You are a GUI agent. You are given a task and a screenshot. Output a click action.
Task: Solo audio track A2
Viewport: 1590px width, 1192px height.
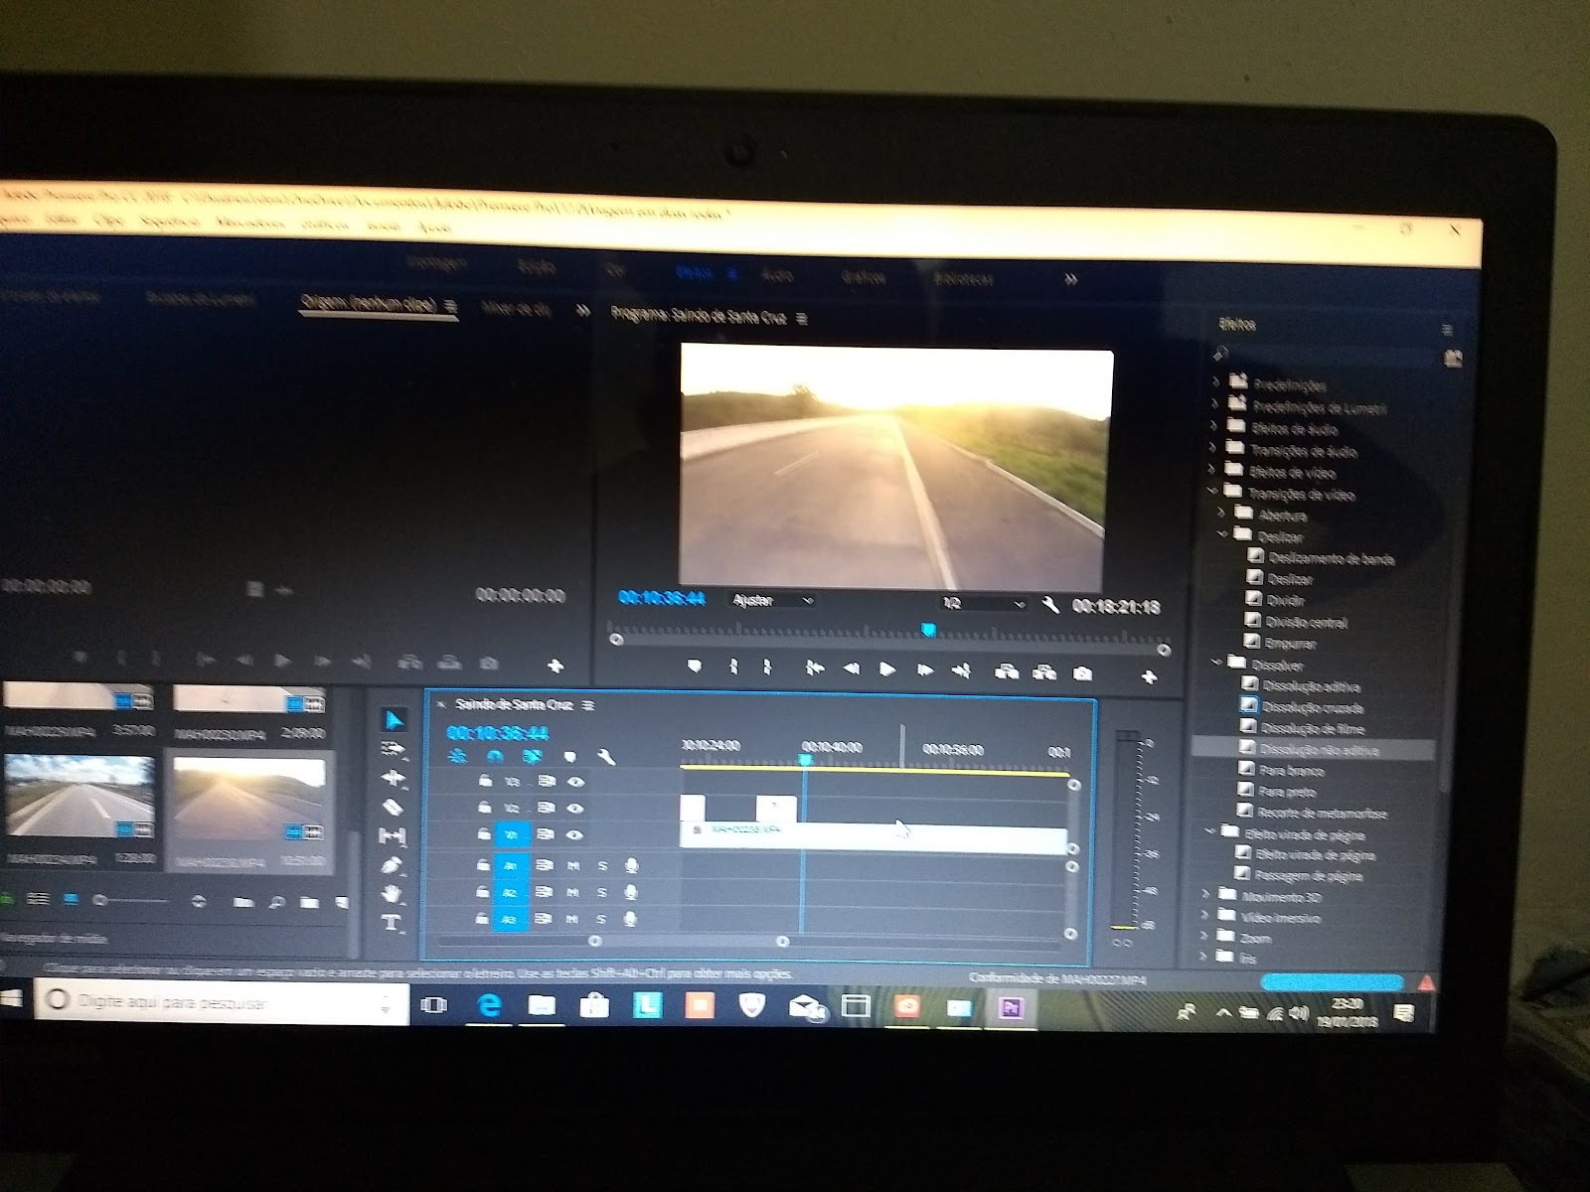(x=601, y=893)
